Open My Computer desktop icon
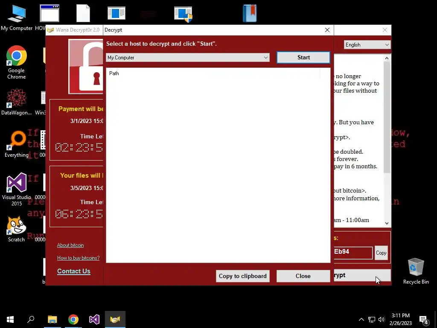The width and height of the screenshot is (437, 328). coord(17,18)
